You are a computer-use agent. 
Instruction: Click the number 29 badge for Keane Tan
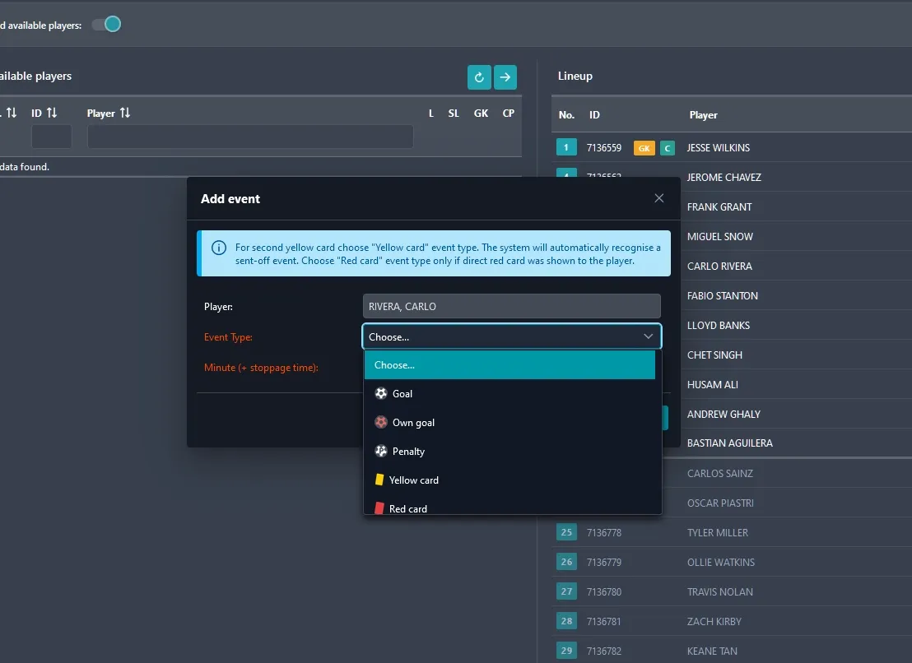(x=566, y=651)
